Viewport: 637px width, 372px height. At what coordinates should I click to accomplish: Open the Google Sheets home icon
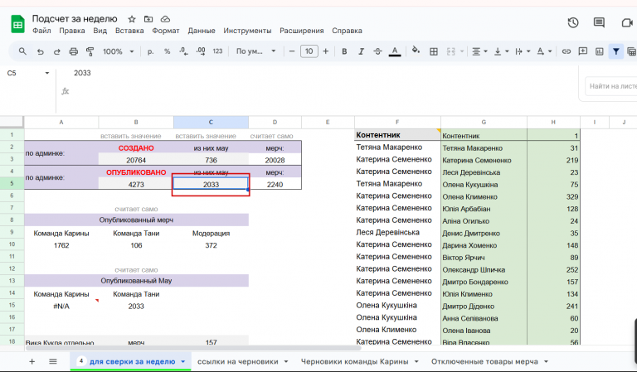(17, 24)
